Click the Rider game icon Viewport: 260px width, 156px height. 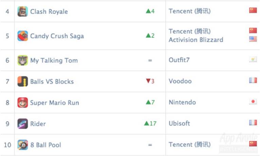point(23,124)
